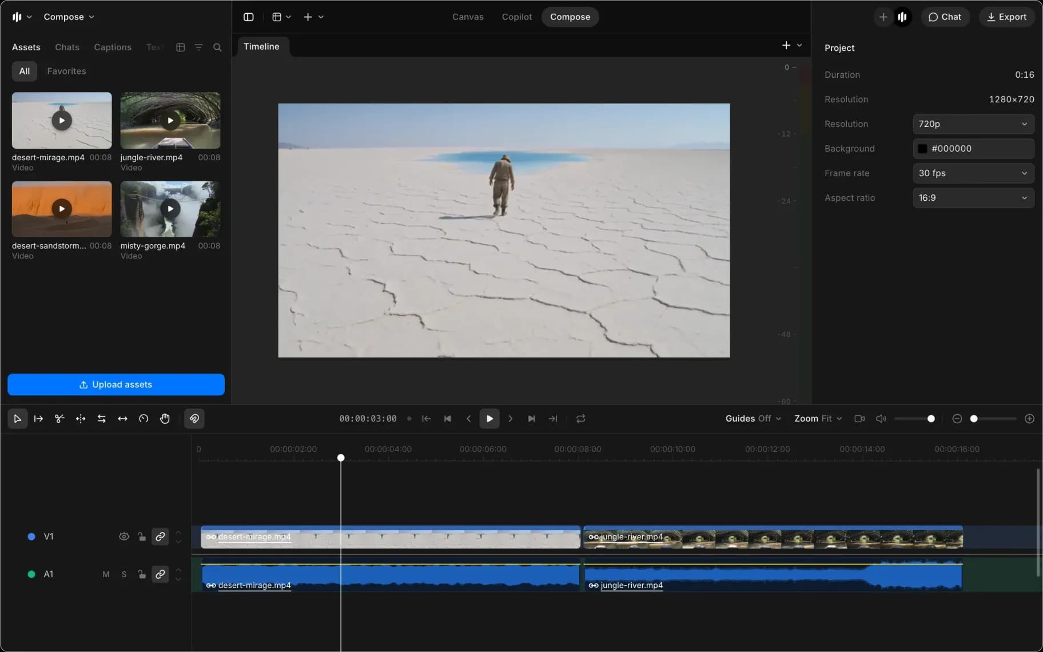The width and height of the screenshot is (1043, 652).
Task: Select the slip swap tool
Action: click(x=102, y=419)
